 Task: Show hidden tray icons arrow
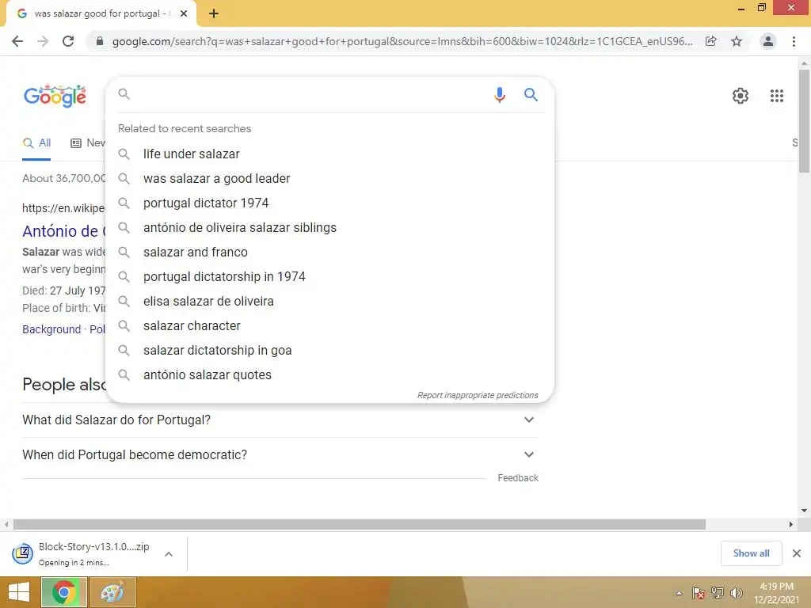click(679, 593)
